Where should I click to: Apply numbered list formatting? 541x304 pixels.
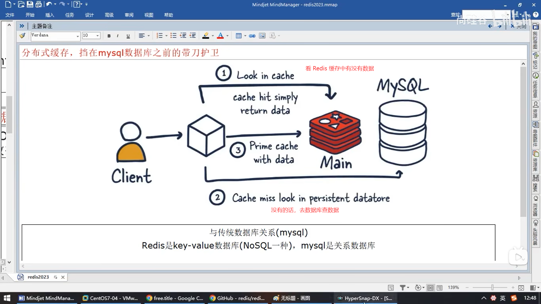pos(159,36)
